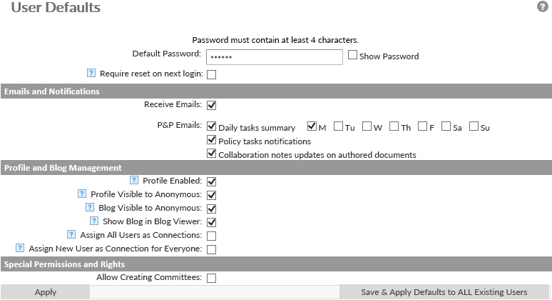552x300 pixels.
Task: Check the Tu day checkbox
Action: (339, 127)
